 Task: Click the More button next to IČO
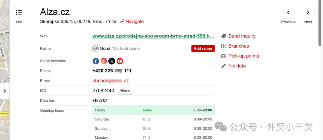(x=125, y=91)
